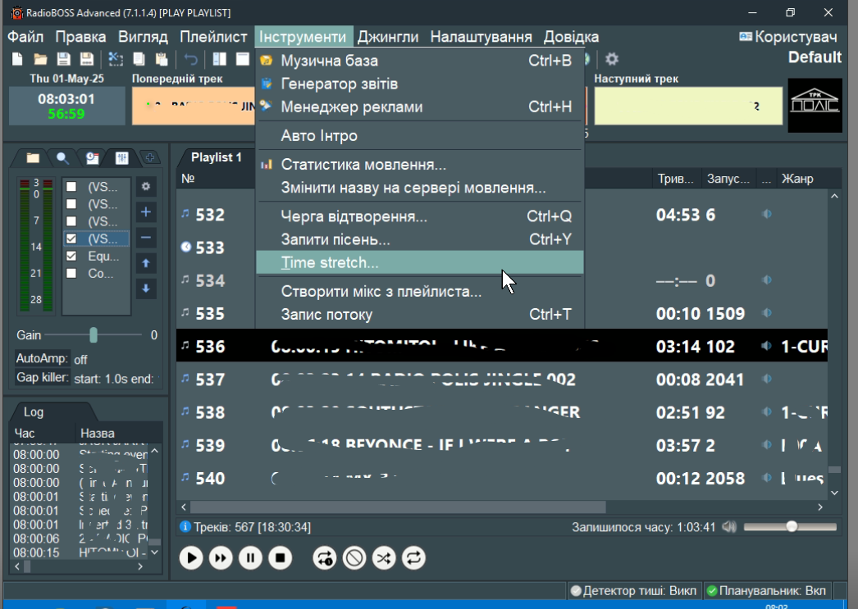Adjust the Gain slider handle
The height and width of the screenshot is (609, 858).
pyautogui.click(x=94, y=334)
